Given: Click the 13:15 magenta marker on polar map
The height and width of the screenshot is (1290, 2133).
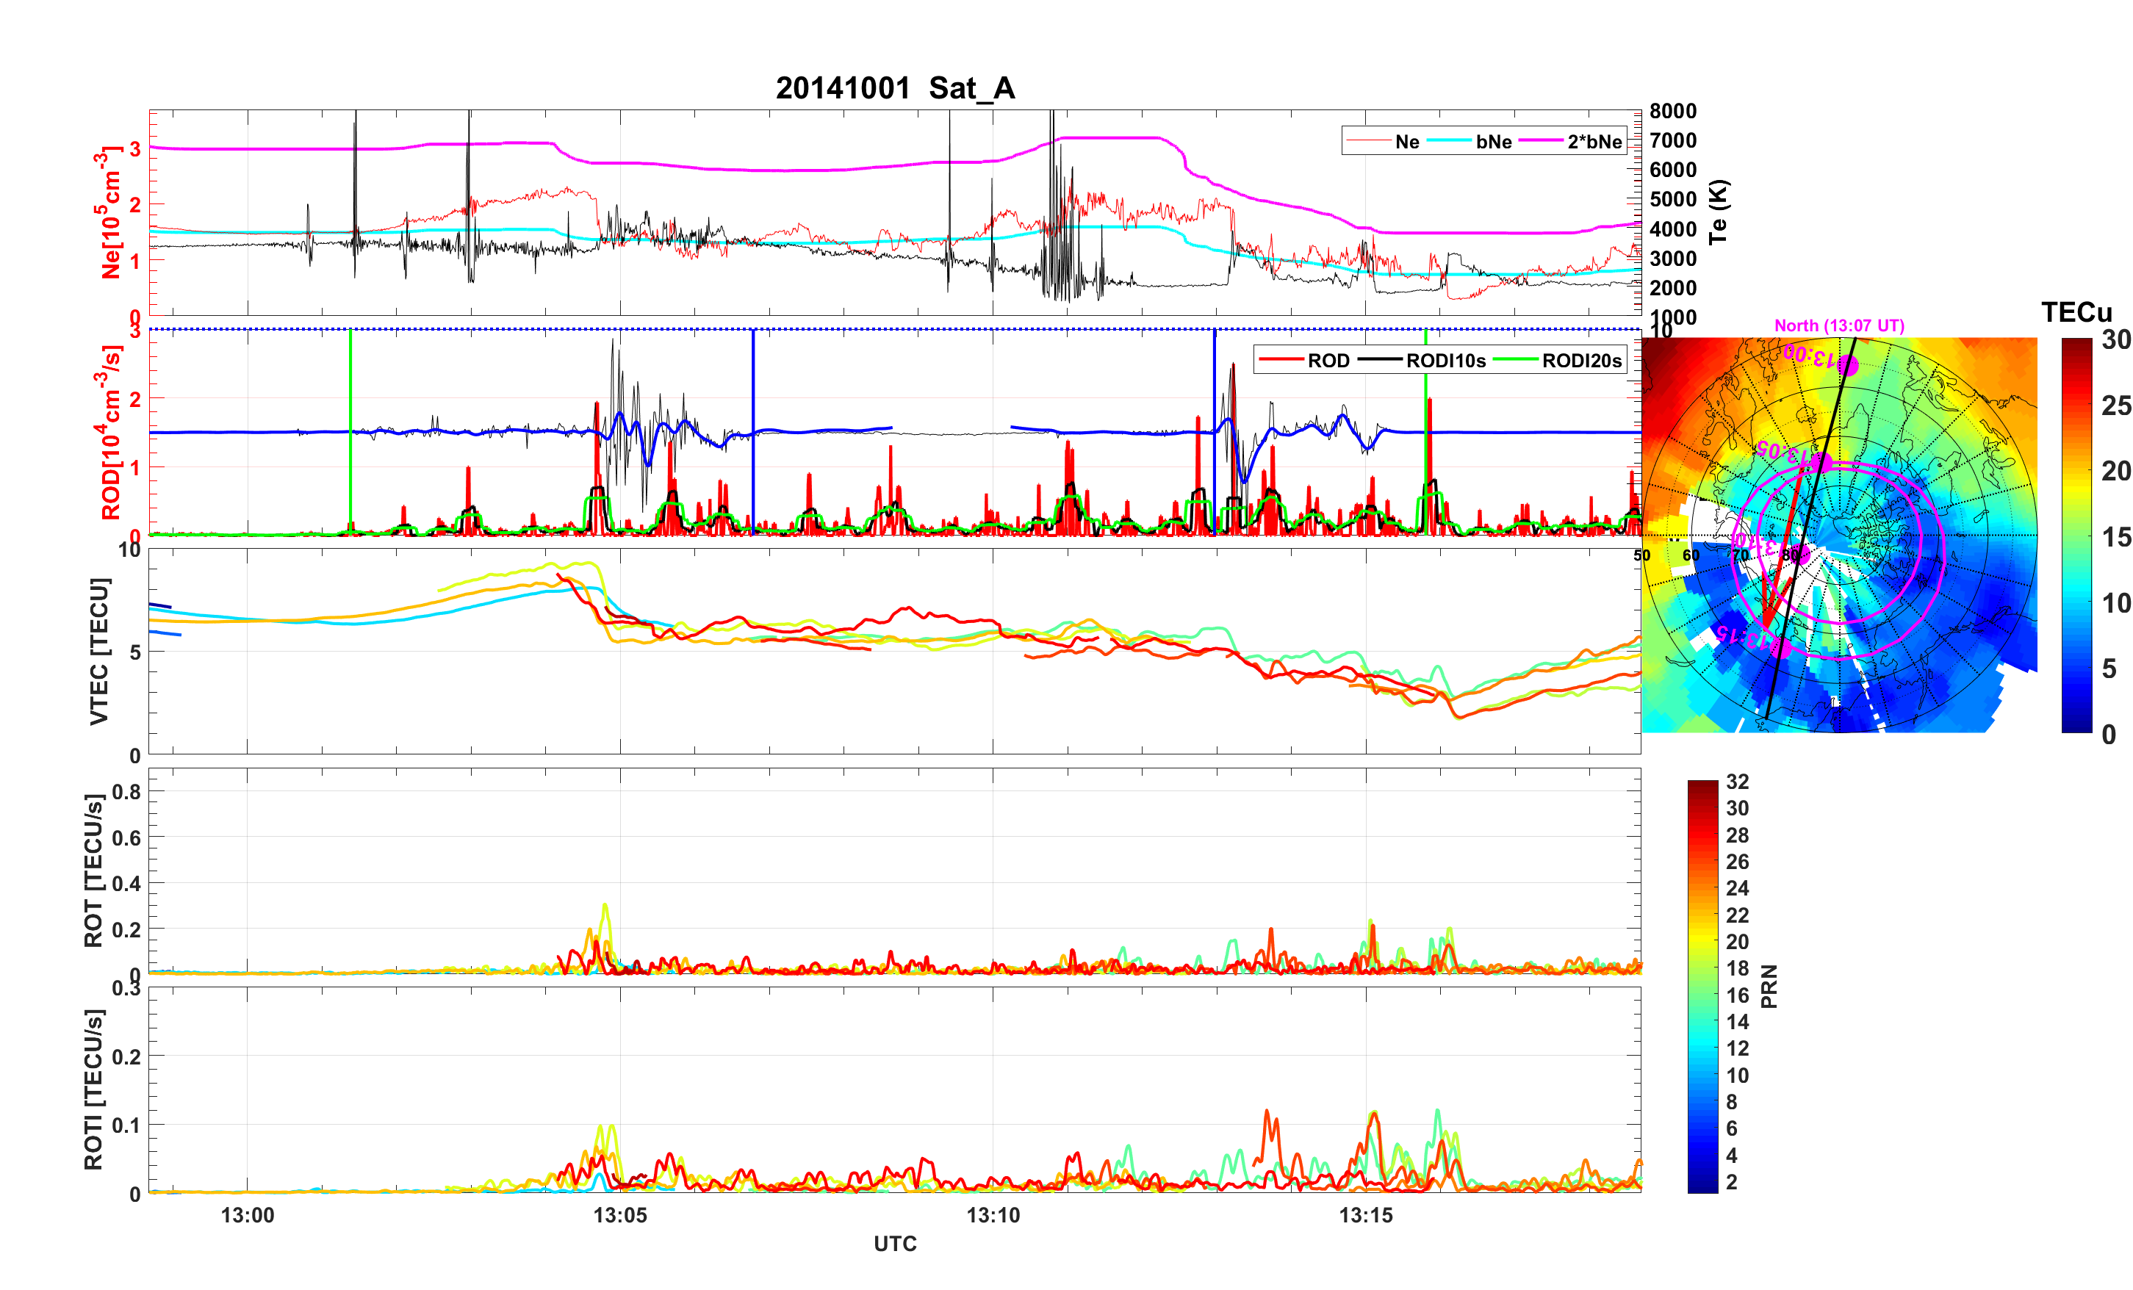Looking at the screenshot, I should pyautogui.click(x=1780, y=648).
